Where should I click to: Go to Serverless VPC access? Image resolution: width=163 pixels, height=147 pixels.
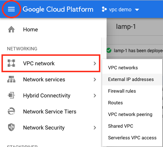coord(132,138)
